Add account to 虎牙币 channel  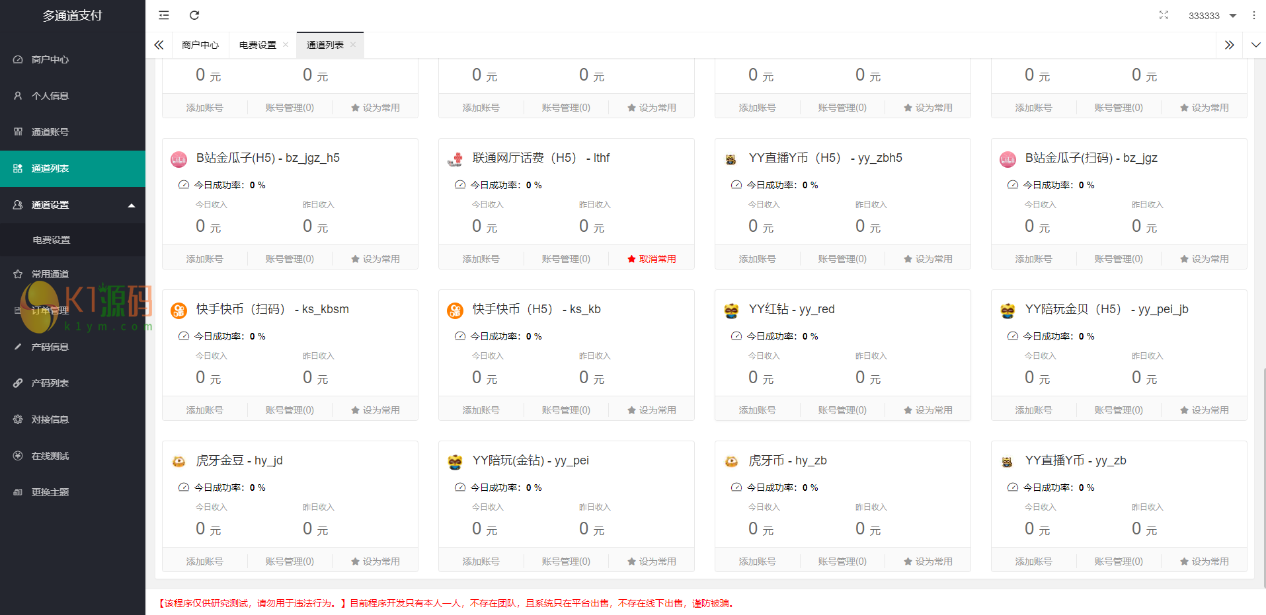pyautogui.click(x=758, y=561)
